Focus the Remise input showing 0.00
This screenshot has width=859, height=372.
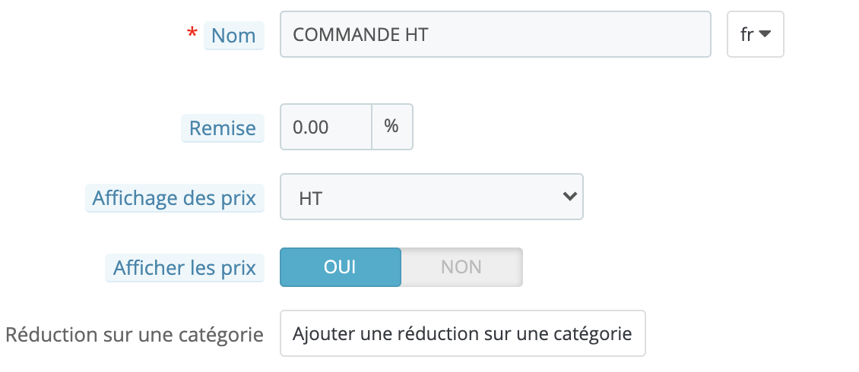pyautogui.click(x=326, y=126)
